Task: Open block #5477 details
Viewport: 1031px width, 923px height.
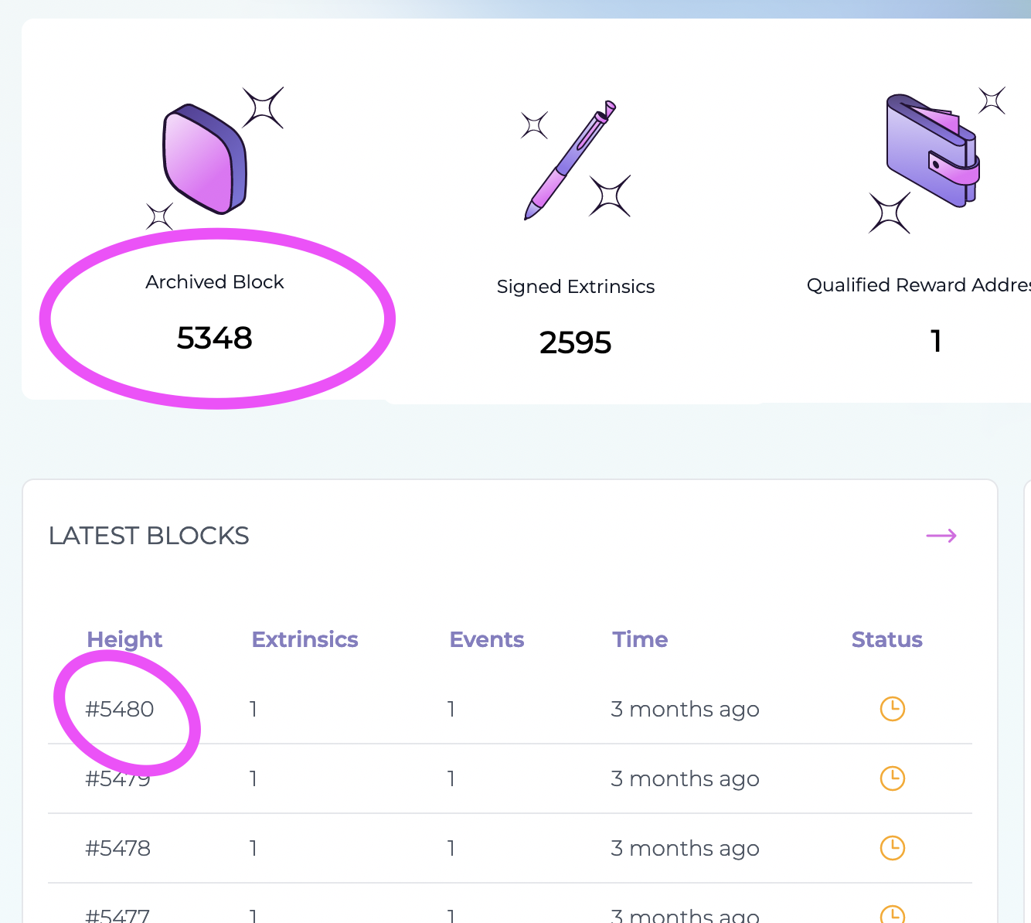Action: [120, 915]
